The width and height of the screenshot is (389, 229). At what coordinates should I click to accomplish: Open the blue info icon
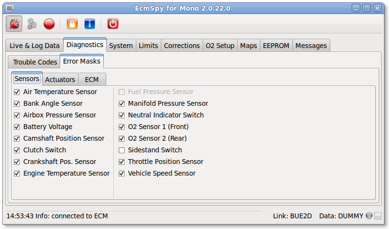90,24
